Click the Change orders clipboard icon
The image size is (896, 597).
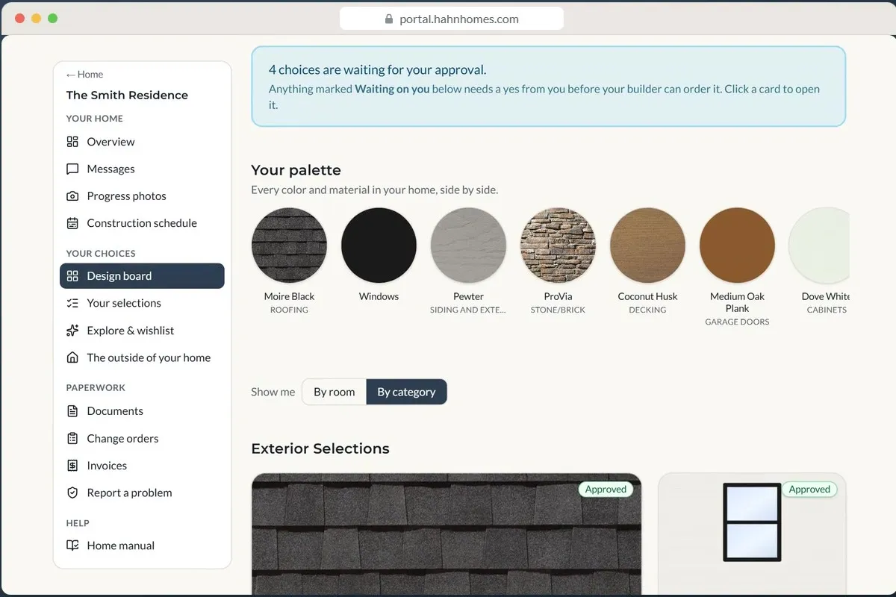72,439
